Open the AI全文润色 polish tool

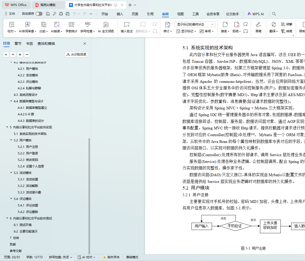(106, 25)
